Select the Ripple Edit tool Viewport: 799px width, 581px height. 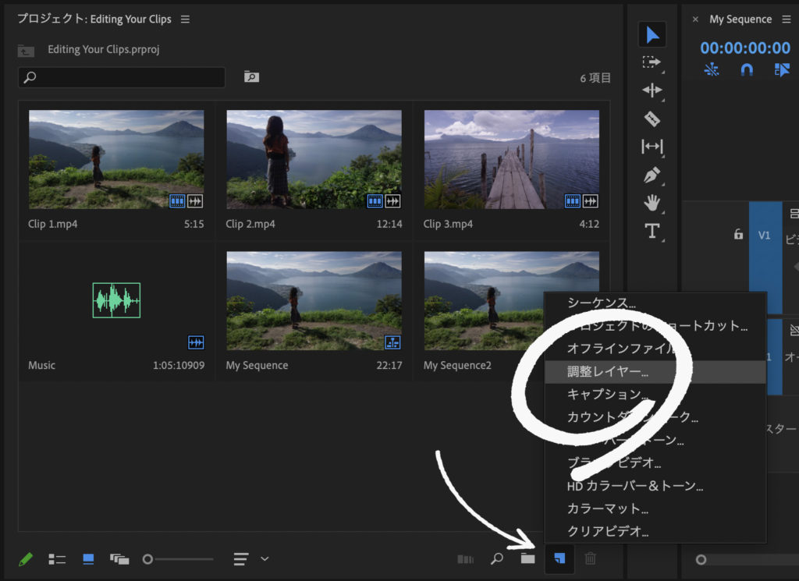652,90
